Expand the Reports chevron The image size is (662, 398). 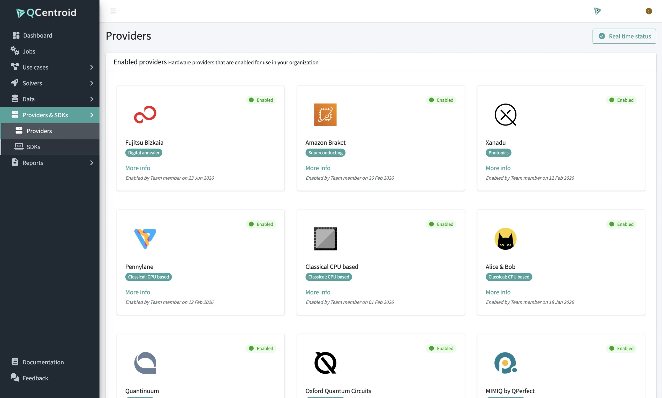[x=92, y=163]
